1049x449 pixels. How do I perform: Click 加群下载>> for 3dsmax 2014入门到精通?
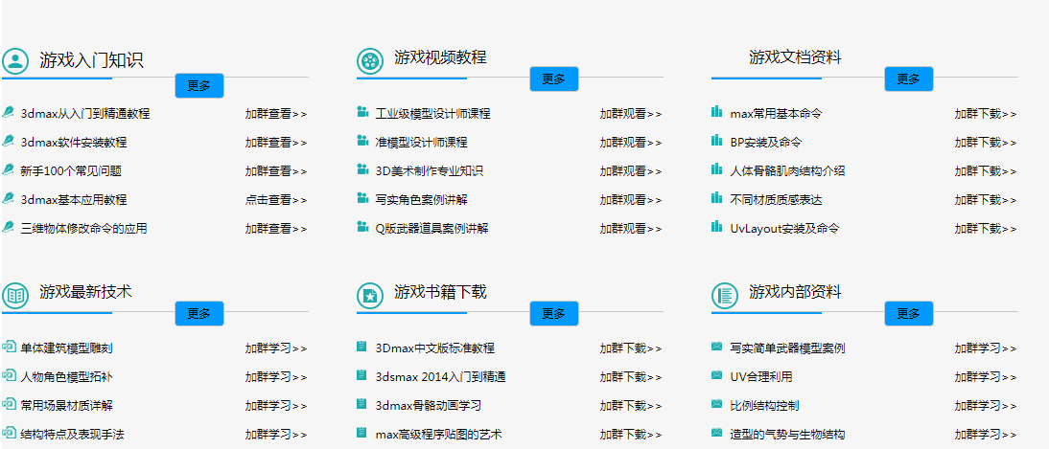click(631, 377)
